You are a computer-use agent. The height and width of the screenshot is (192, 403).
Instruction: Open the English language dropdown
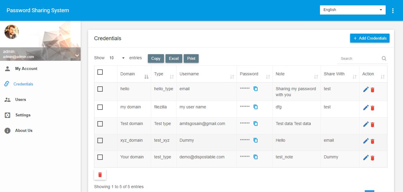click(353, 10)
